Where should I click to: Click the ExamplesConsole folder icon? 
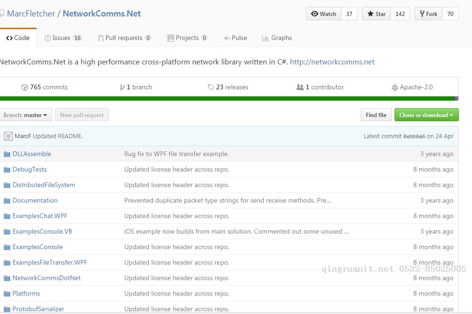click(7, 247)
